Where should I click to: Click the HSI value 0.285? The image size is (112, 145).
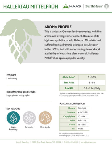(x=81, y=129)
